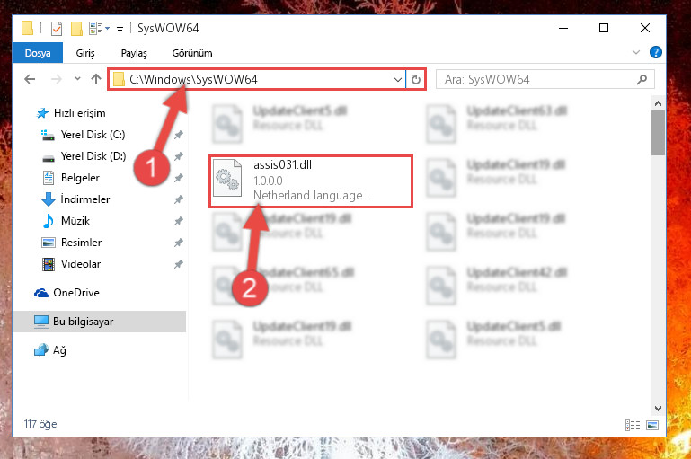The width and height of the screenshot is (691, 459).
Task: Click the gear icon of assis031.dll
Action: [x=227, y=179]
